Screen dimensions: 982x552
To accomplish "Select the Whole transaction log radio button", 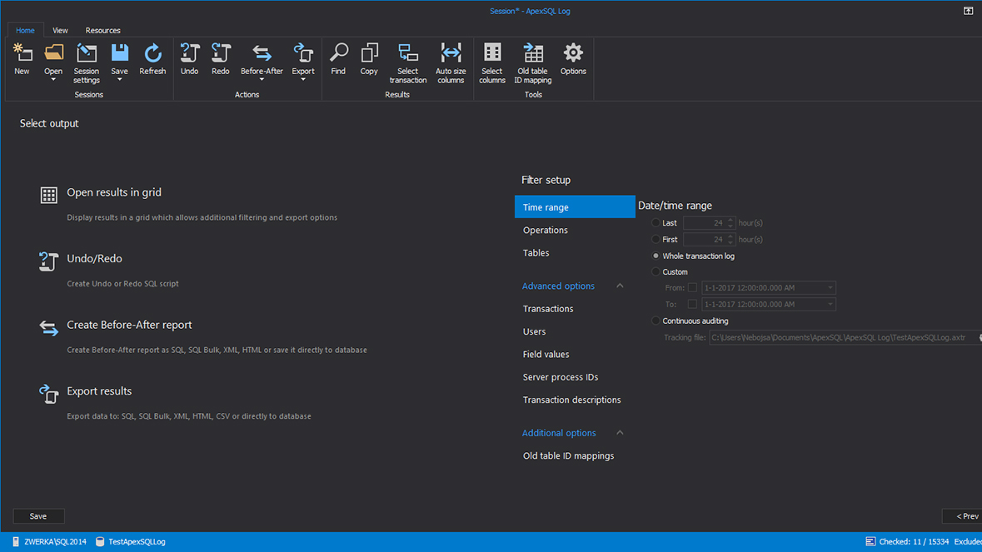I will 655,256.
